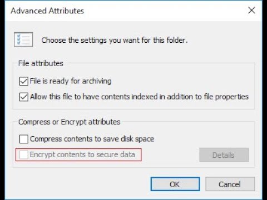This screenshot has height=200, width=267.
Task: Click the 'File attributes' group heading
Action: pyautogui.click(x=41, y=63)
